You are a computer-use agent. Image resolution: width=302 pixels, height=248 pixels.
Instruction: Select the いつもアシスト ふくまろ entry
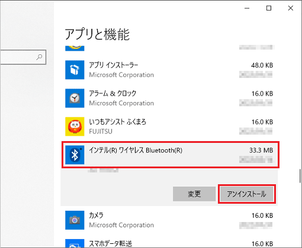pyautogui.click(x=169, y=126)
